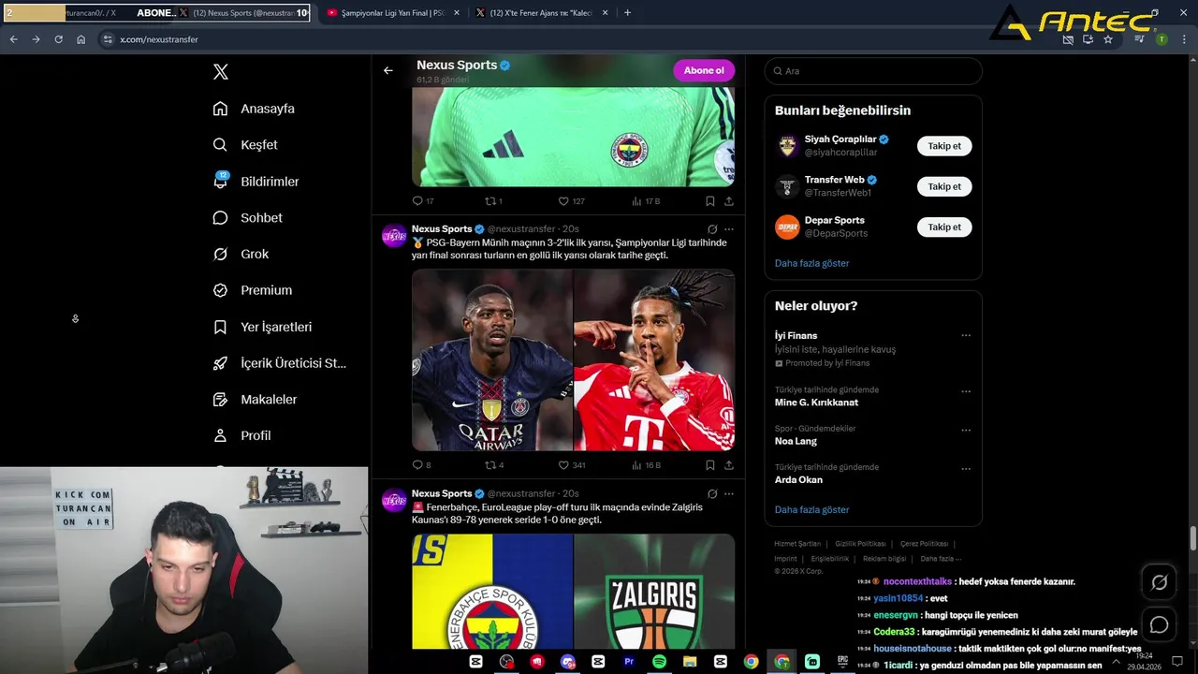
Task: Open the Fenerbahçe vs Zalgiris image
Action: tap(573, 592)
